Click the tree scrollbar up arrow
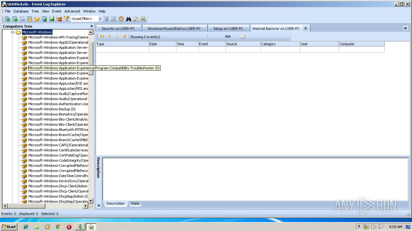The width and height of the screenshot is (412, 231). pyautogui.click(x=91, y=32)
